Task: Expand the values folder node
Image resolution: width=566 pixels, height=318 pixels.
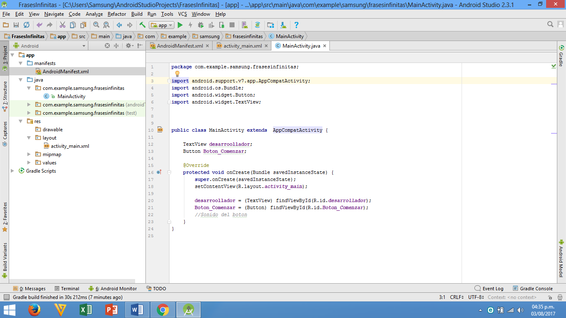Action: click(29, 163)
